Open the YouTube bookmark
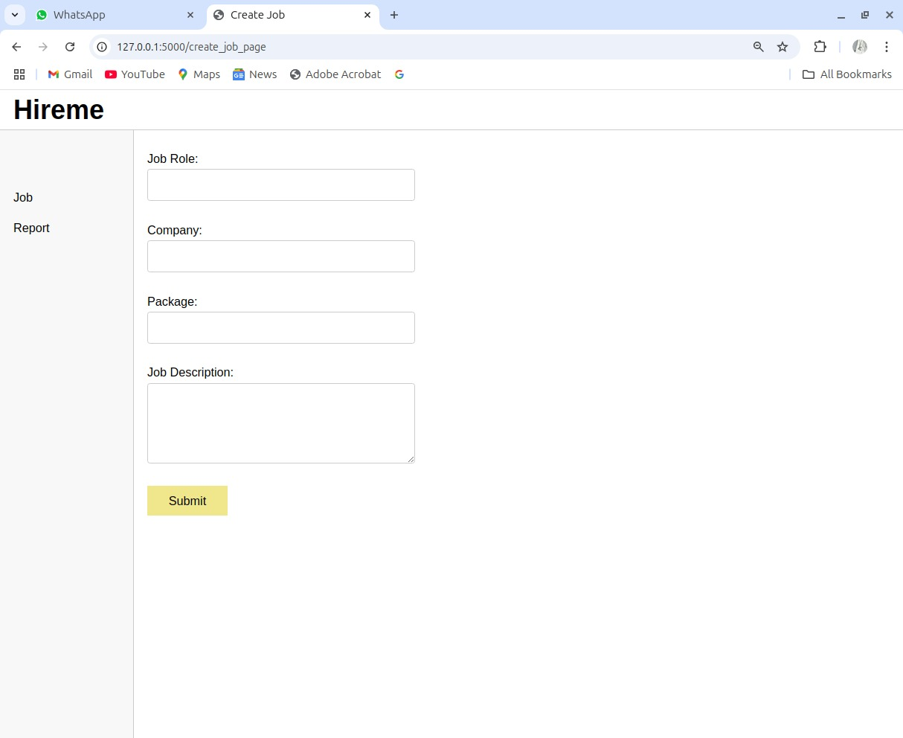The height and width of the screenshot is (738, 903). 135,74
